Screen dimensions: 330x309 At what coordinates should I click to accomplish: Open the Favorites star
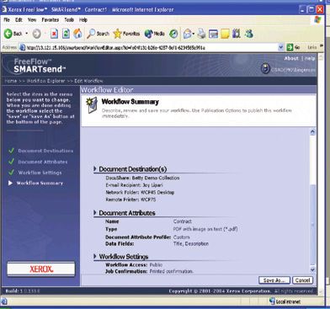[126, 34]
